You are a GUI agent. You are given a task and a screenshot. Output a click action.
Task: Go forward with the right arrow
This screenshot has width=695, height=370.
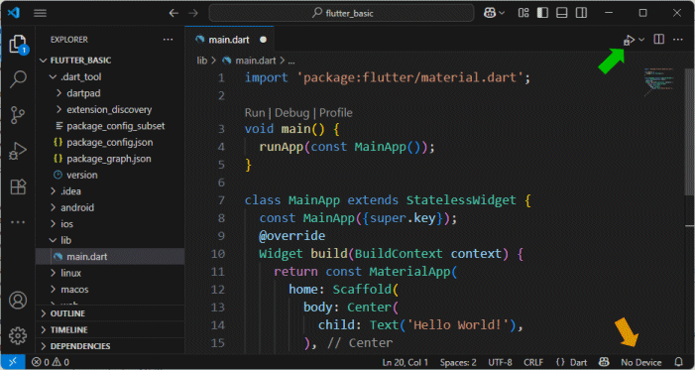click(x=193, y=13)
